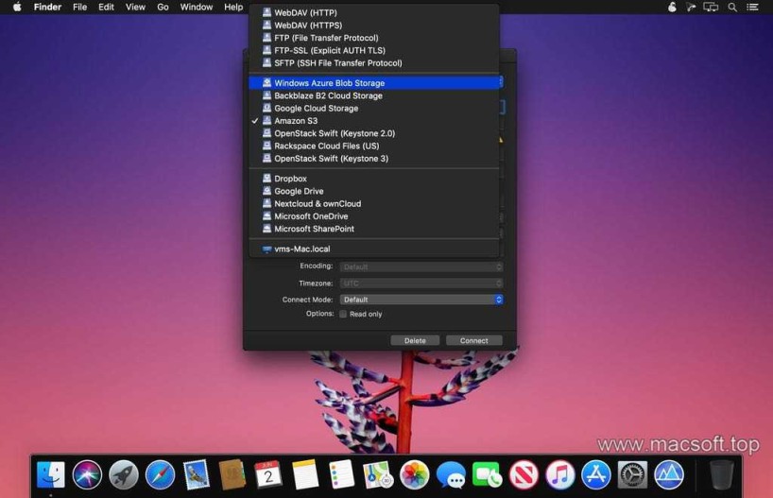This screenshot has height=498, width=773.
Task: Select the vms-Mac.local bookmark entry
Action: coord(301,249)
